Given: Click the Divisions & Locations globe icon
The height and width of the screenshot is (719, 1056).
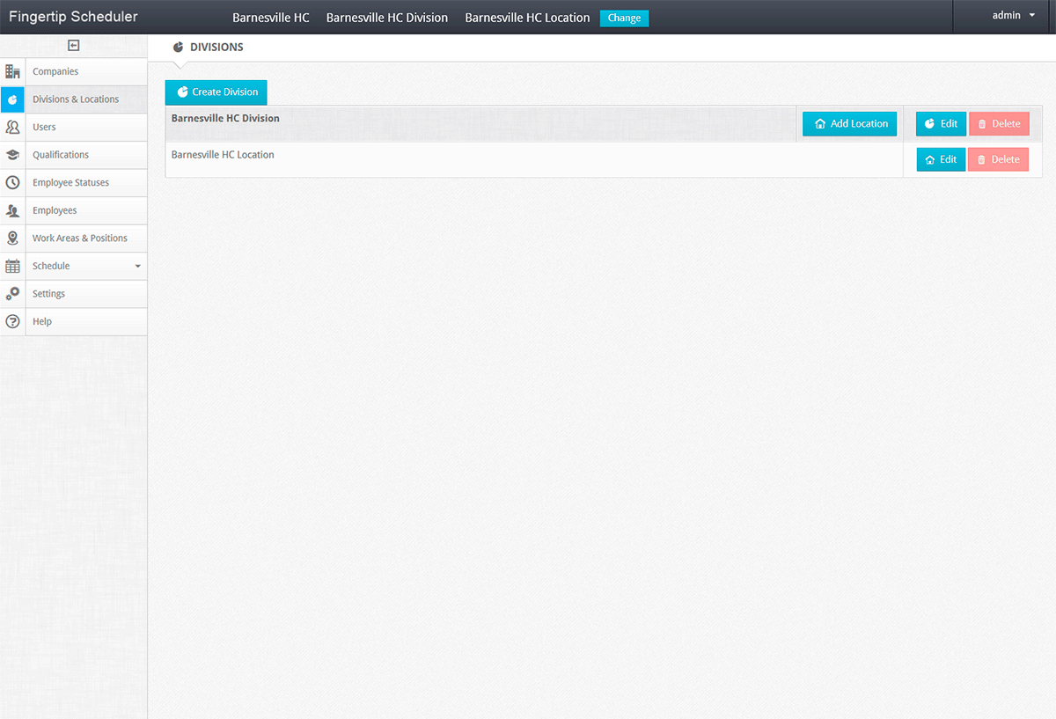Looking at the screenshot, I should click(x=12, y=99).
